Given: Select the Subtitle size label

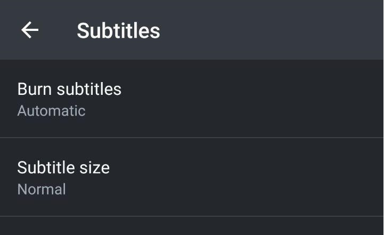Looking at the screenshot, I should click(x=63, y=167).
